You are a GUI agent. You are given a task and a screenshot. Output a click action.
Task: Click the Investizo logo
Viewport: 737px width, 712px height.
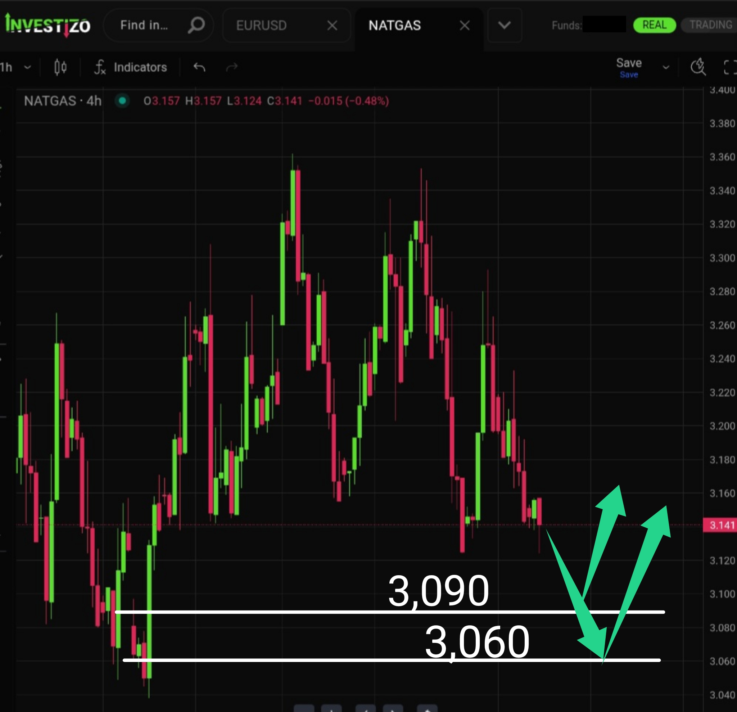pos(48,25)
